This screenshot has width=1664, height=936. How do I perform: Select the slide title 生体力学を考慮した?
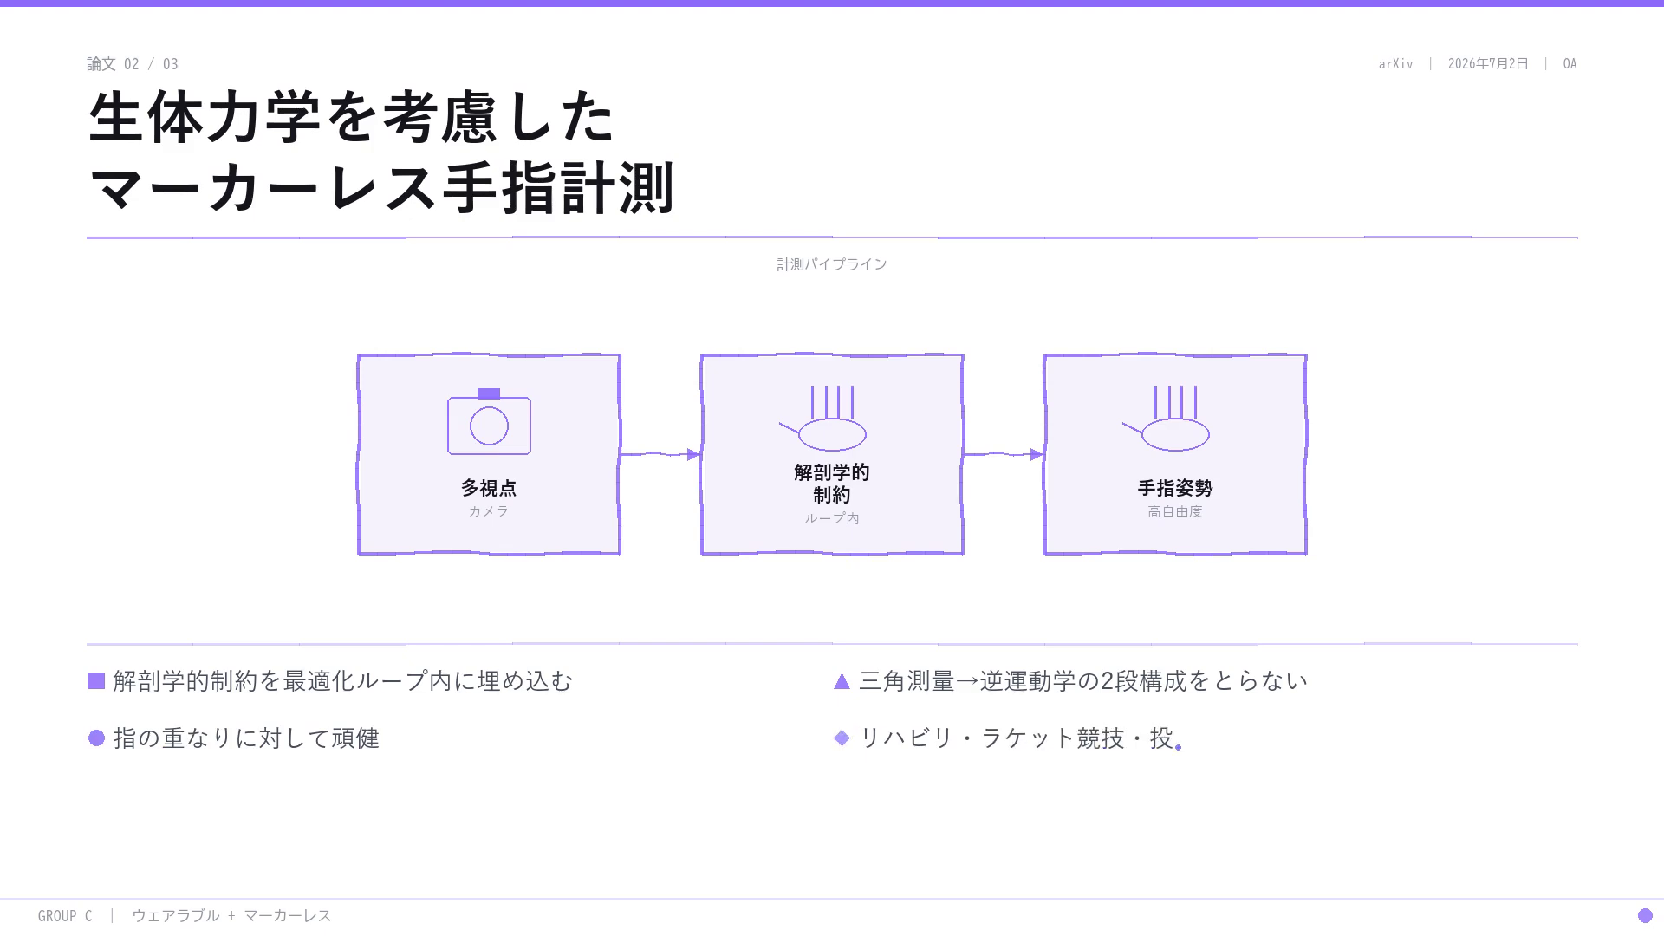(352, 117)
